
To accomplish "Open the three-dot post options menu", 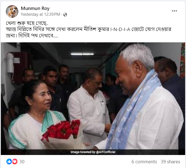I will click(x=174, y=11).
